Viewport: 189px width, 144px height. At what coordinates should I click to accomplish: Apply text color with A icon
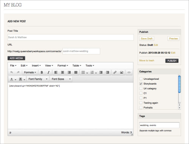tap(11, 79)
